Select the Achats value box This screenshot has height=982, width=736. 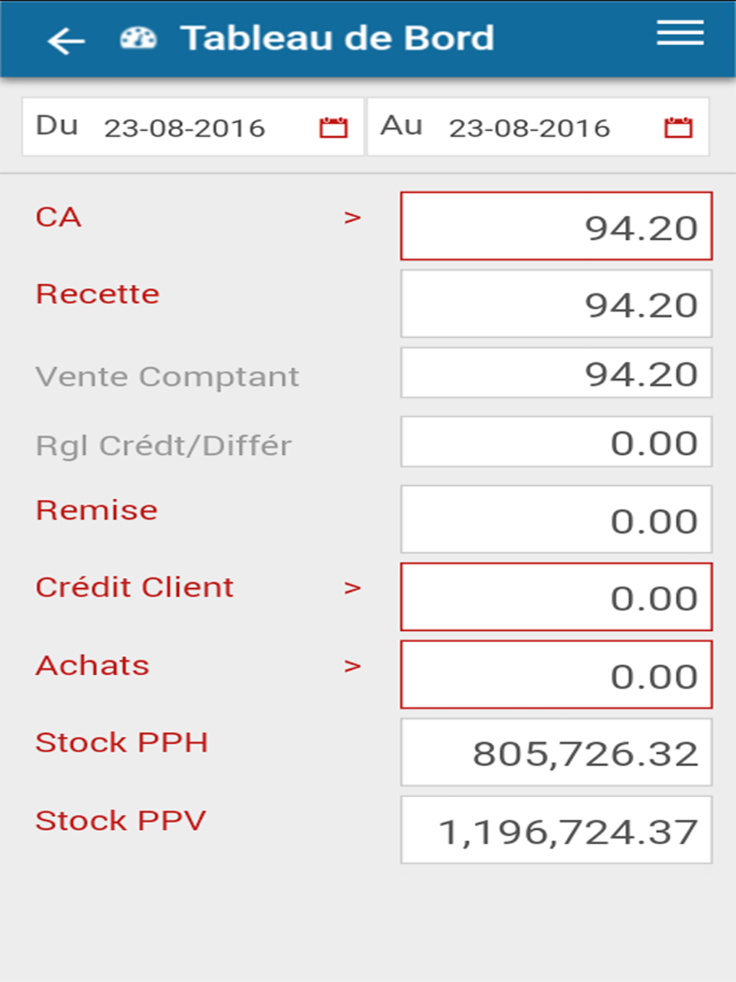click(556, 674)
